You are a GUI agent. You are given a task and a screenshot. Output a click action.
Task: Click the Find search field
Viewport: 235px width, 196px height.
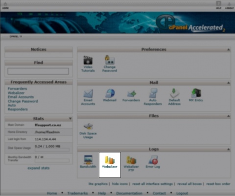38,71
